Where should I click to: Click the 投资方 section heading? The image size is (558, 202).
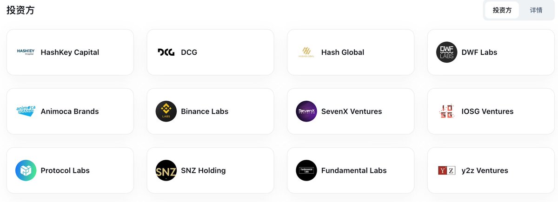point(20,10)
